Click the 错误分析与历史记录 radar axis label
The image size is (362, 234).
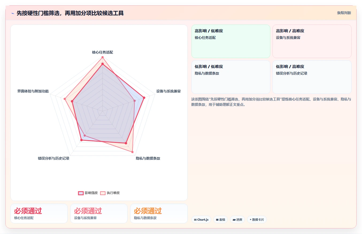pos(53,158)
